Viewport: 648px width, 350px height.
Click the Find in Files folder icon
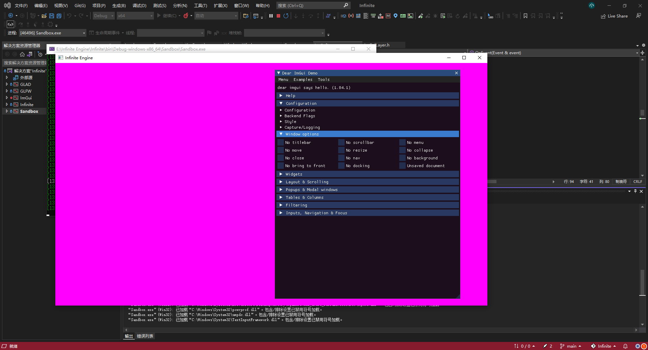[246, 15]
